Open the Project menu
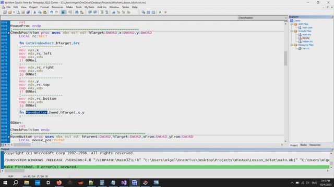The image size is (334, 187). pos(33,7)
